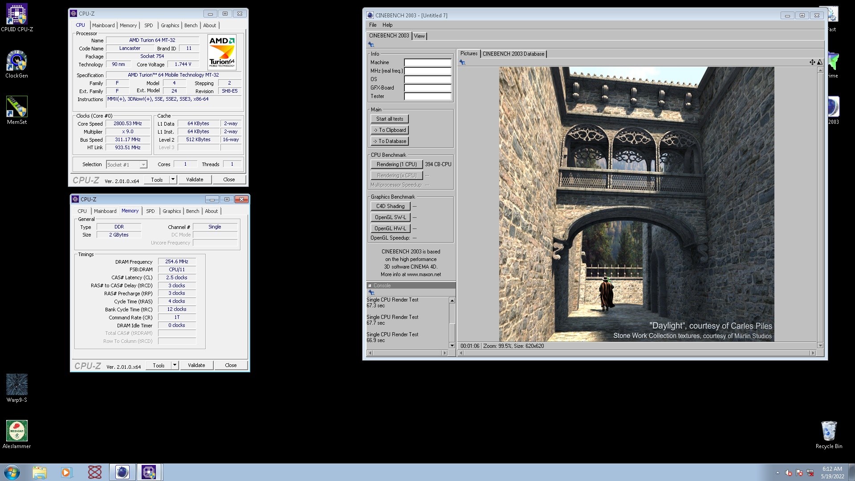
Task: Open MemSet desktop shortcut
Action: click(x=17, y=110)
